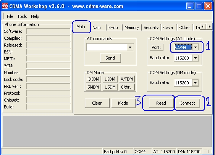215x155 pixels.
Task: Select LGDM mode button
Action: pos(110,79)
